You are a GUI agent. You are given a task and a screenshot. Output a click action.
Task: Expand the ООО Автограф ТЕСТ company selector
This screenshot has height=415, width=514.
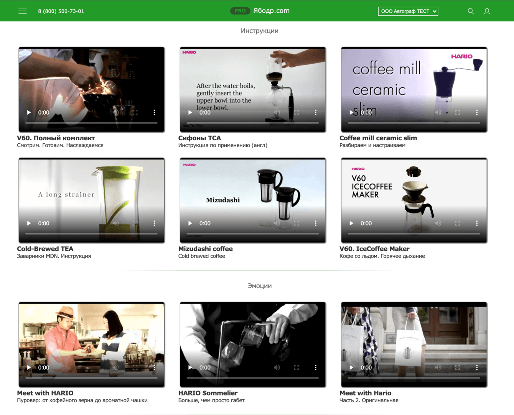pyautogui.click(x=408, y=11)
